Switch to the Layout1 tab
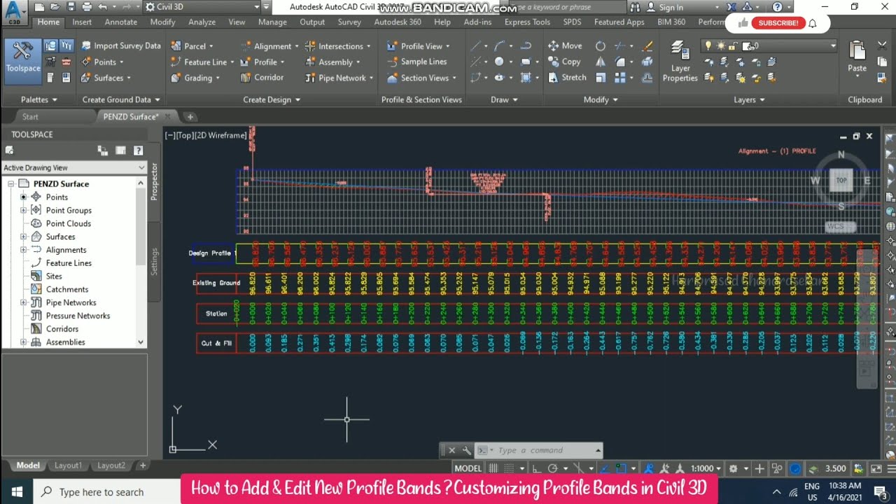 coord(68,465)
